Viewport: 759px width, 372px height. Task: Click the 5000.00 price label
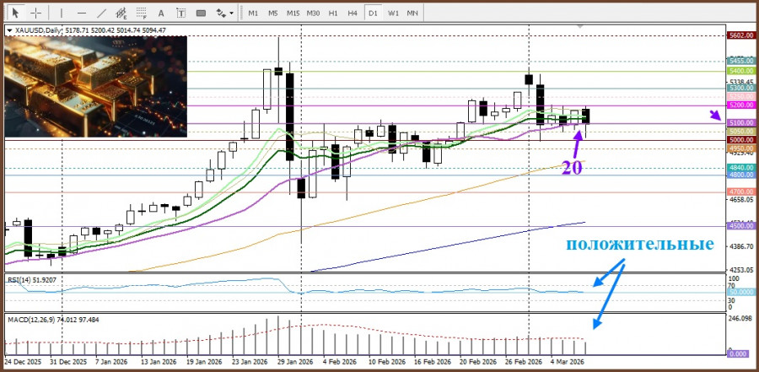(x=742, y=140)
